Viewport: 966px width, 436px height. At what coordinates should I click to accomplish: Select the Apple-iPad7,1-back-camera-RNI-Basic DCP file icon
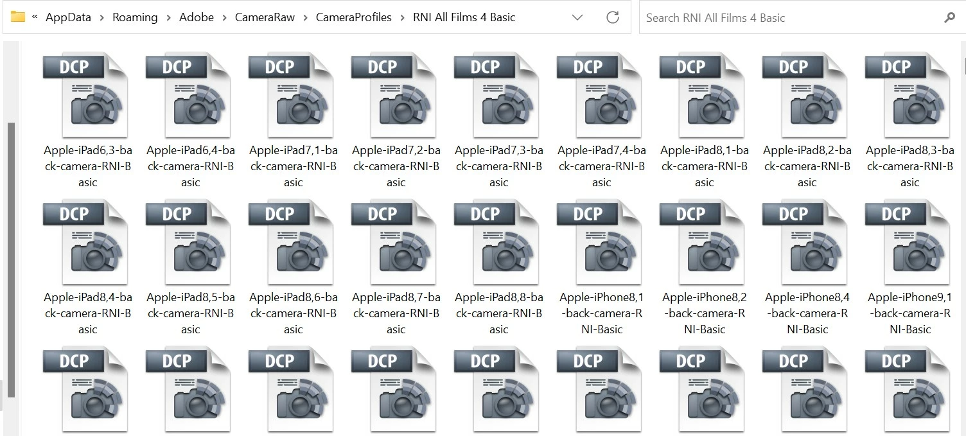tap(291, 95)
